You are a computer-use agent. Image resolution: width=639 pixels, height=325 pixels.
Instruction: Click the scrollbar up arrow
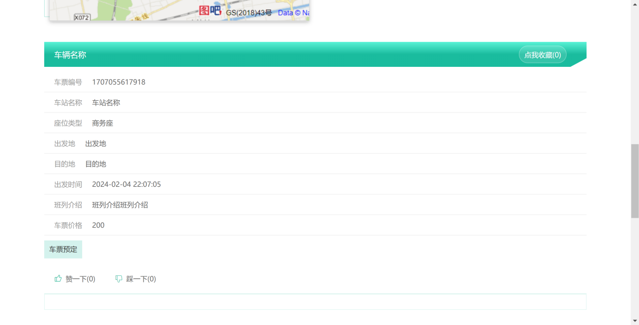tap(635, 4)
